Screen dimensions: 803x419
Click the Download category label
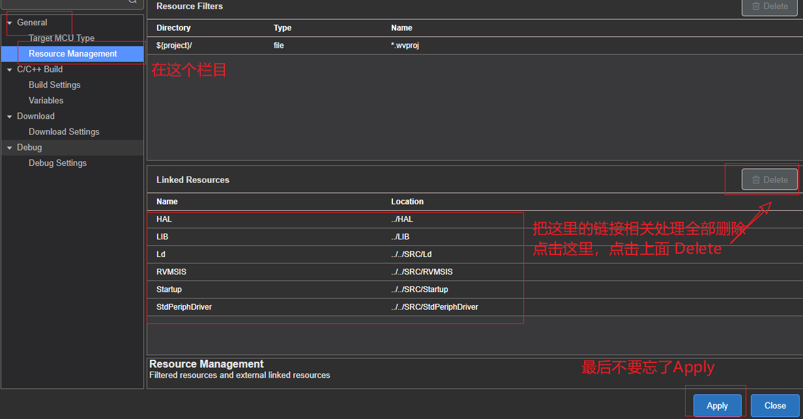pos(36,116)
